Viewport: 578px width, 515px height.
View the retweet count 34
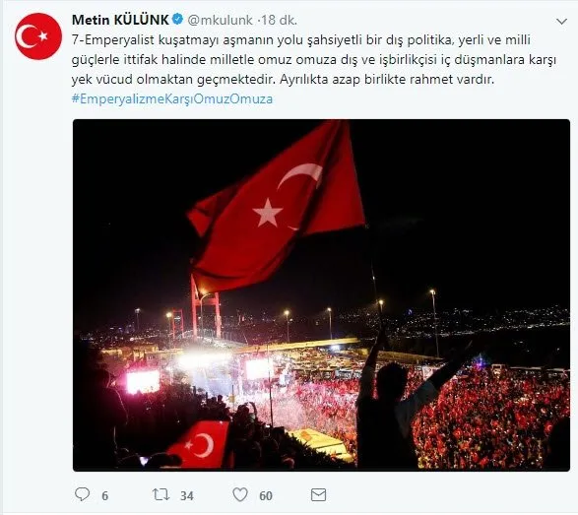pyautogui.click(x=187, y=496)
